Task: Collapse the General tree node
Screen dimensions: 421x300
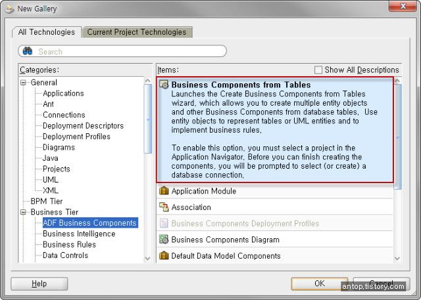Action: click(x=24, y=83)
